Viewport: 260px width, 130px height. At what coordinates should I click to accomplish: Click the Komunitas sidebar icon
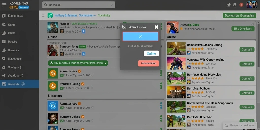(x=4, y=16)
